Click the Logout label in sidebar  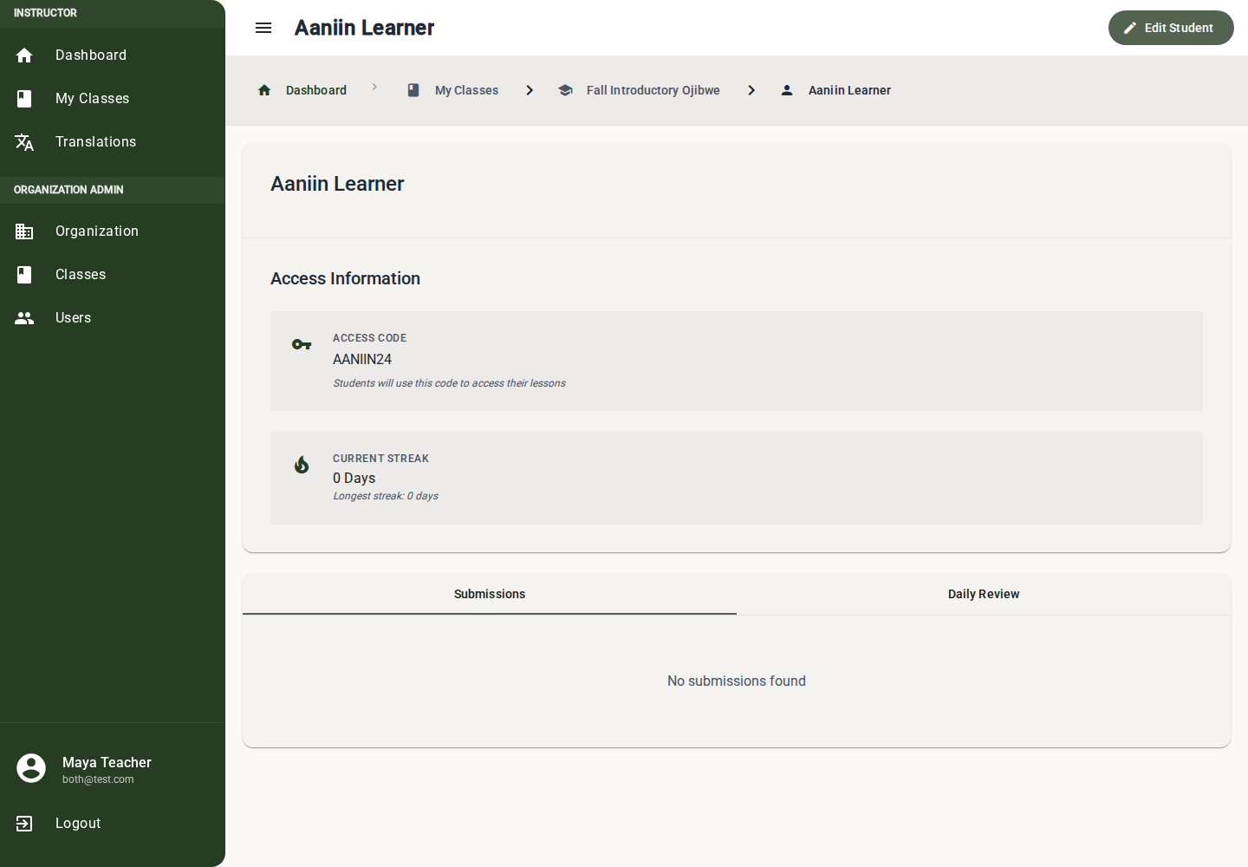tap(78, 824)
